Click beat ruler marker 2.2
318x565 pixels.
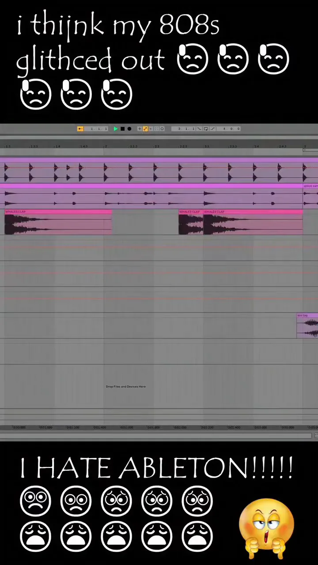pos(157,146)
